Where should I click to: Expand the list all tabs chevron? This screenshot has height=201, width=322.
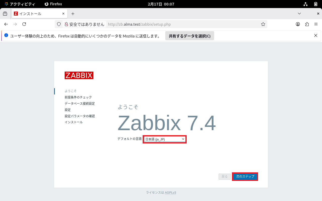click(299, 14)
